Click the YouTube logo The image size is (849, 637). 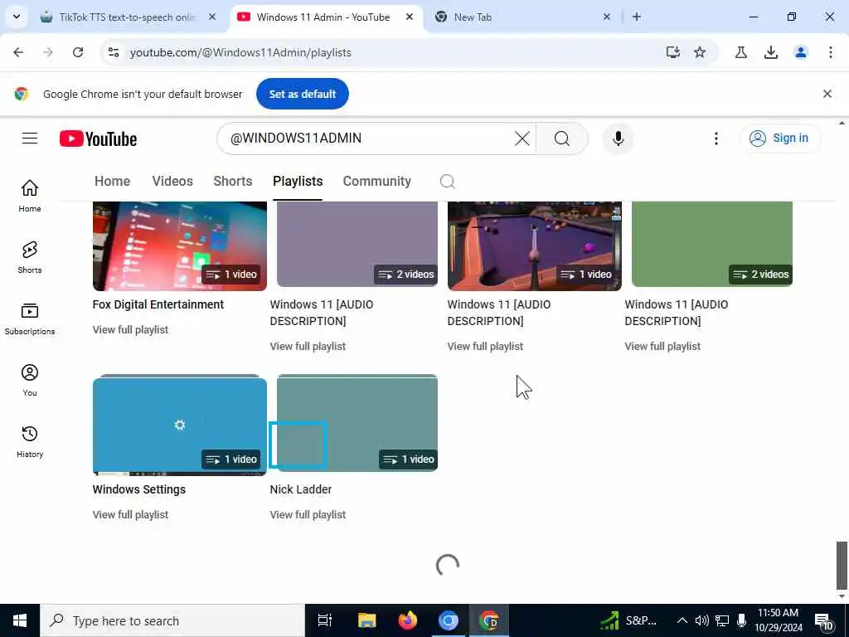98,139
